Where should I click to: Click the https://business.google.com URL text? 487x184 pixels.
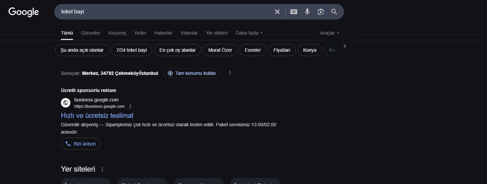[99, 106]
